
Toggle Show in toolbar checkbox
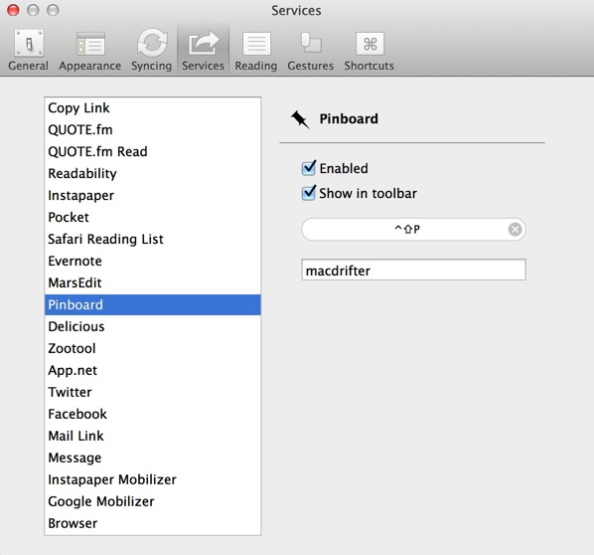[308, 193]
